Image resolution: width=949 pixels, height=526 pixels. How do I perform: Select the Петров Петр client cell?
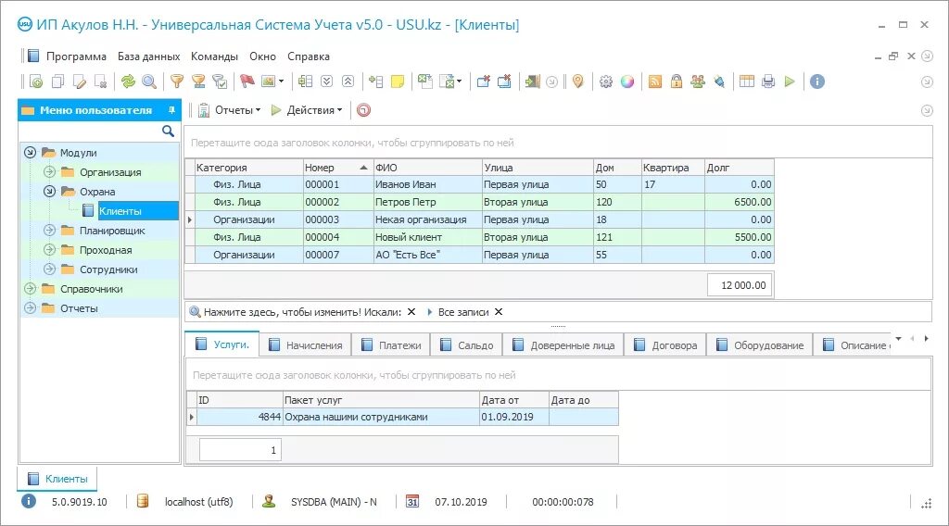click(427, 202)
